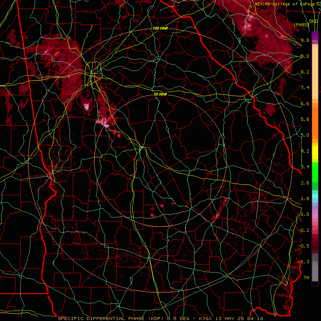Click the 2.6 value on the color scale
The height and width of the screenshot is (321, 321).
pyautogui.click(x=305, y=183)
